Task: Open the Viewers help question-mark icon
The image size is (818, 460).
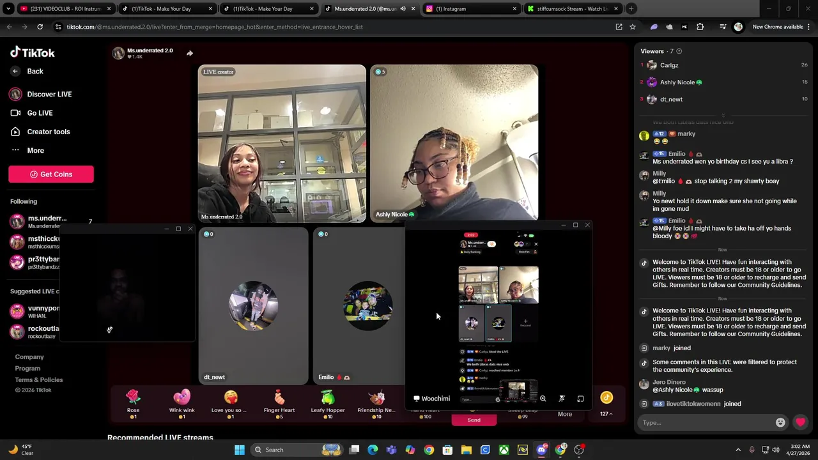Action: 679,51
